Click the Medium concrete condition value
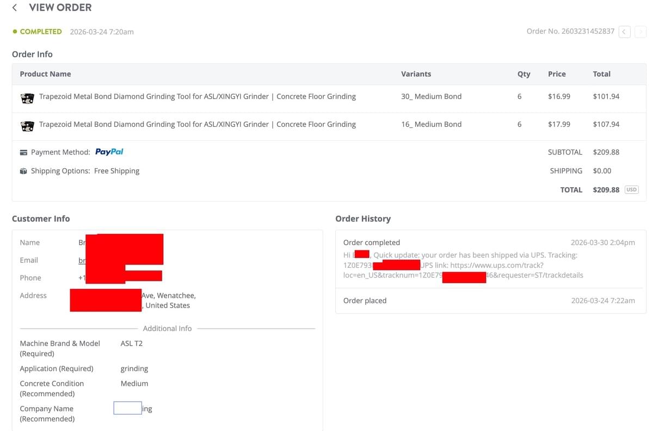 tap(134, 383)
